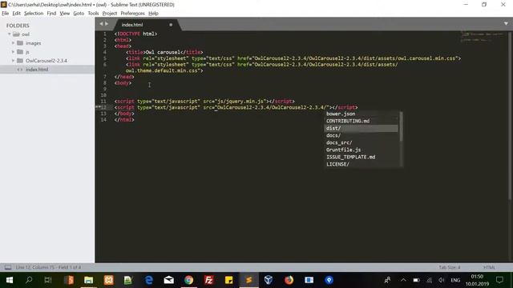Image resolution: width=513 pixels, height=288 pixels.
Task: Open Firefox from the taskbar
Action: tap(289, 280)
